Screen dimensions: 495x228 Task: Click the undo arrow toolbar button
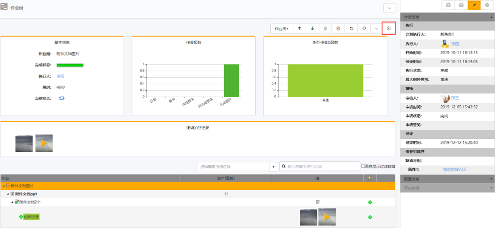351,29
